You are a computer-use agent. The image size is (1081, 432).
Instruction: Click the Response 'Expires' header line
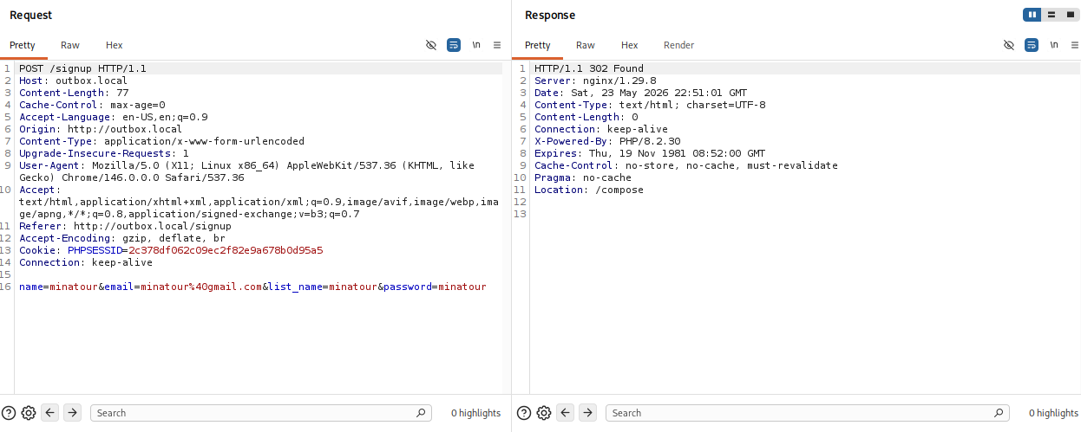point(650,153)
